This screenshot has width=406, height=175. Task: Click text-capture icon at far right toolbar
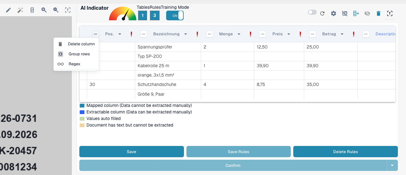pyautogui.click(x=389, y=13)
